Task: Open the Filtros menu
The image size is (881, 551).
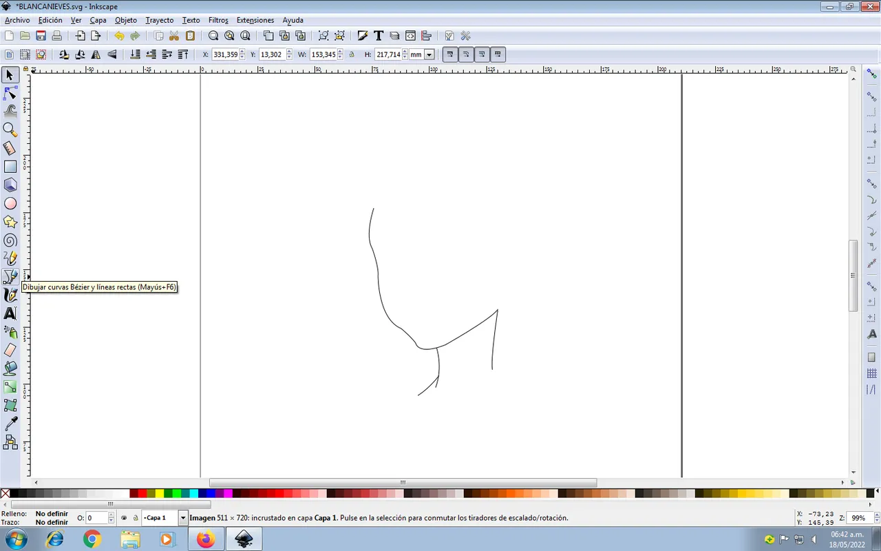Action: 218,20
